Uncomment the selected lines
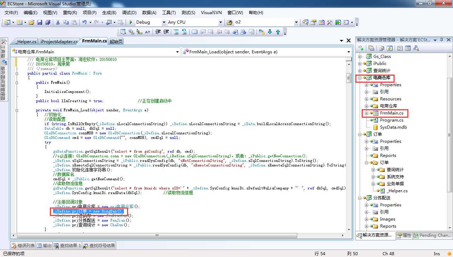The height and width of the screenshot is (257, 453). pos(184,32)
